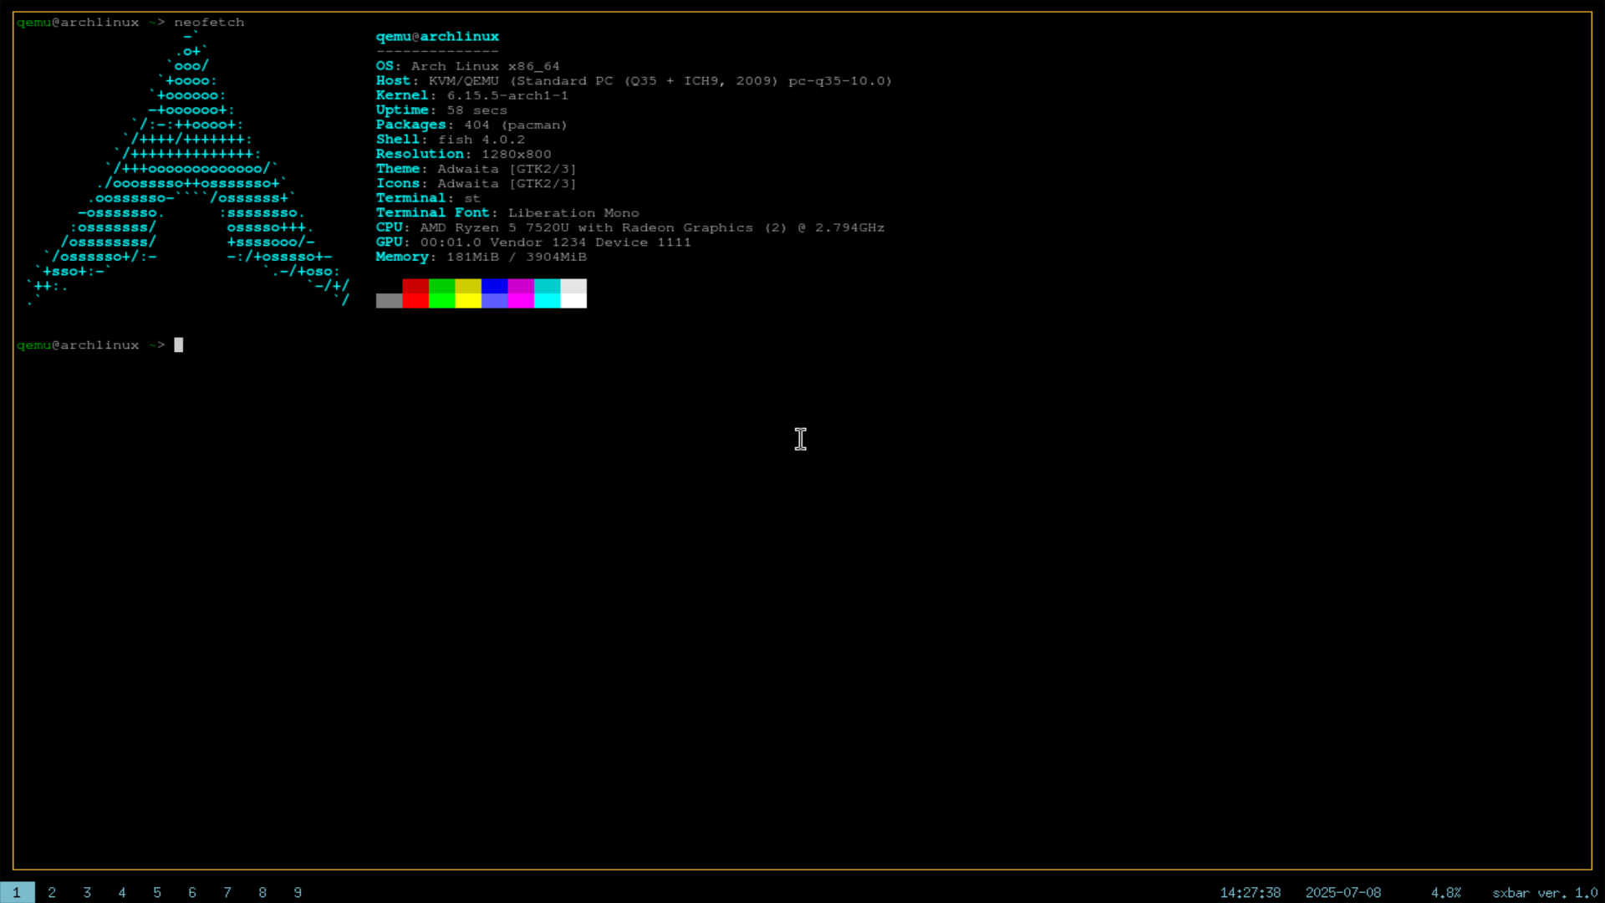This screenshot has width=1605, height=903.
Task: Go to workspace 5 tab
Action: [x=157, y=892]
